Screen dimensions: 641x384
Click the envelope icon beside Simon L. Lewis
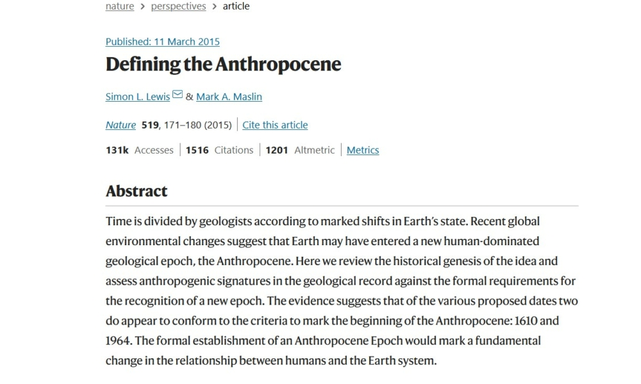pyautogui.click(x=178, y=96)
